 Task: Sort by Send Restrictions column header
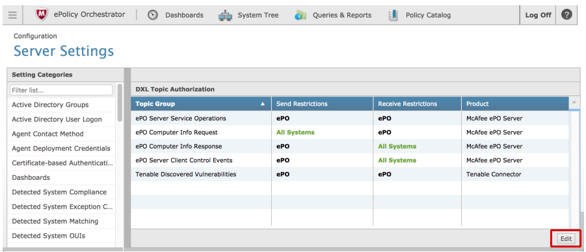click(322, 104)
